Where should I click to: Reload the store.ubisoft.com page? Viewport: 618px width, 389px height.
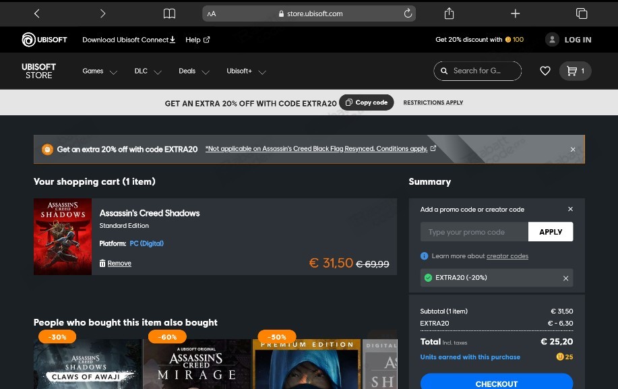pyautogui.click(x=408, y=13)
